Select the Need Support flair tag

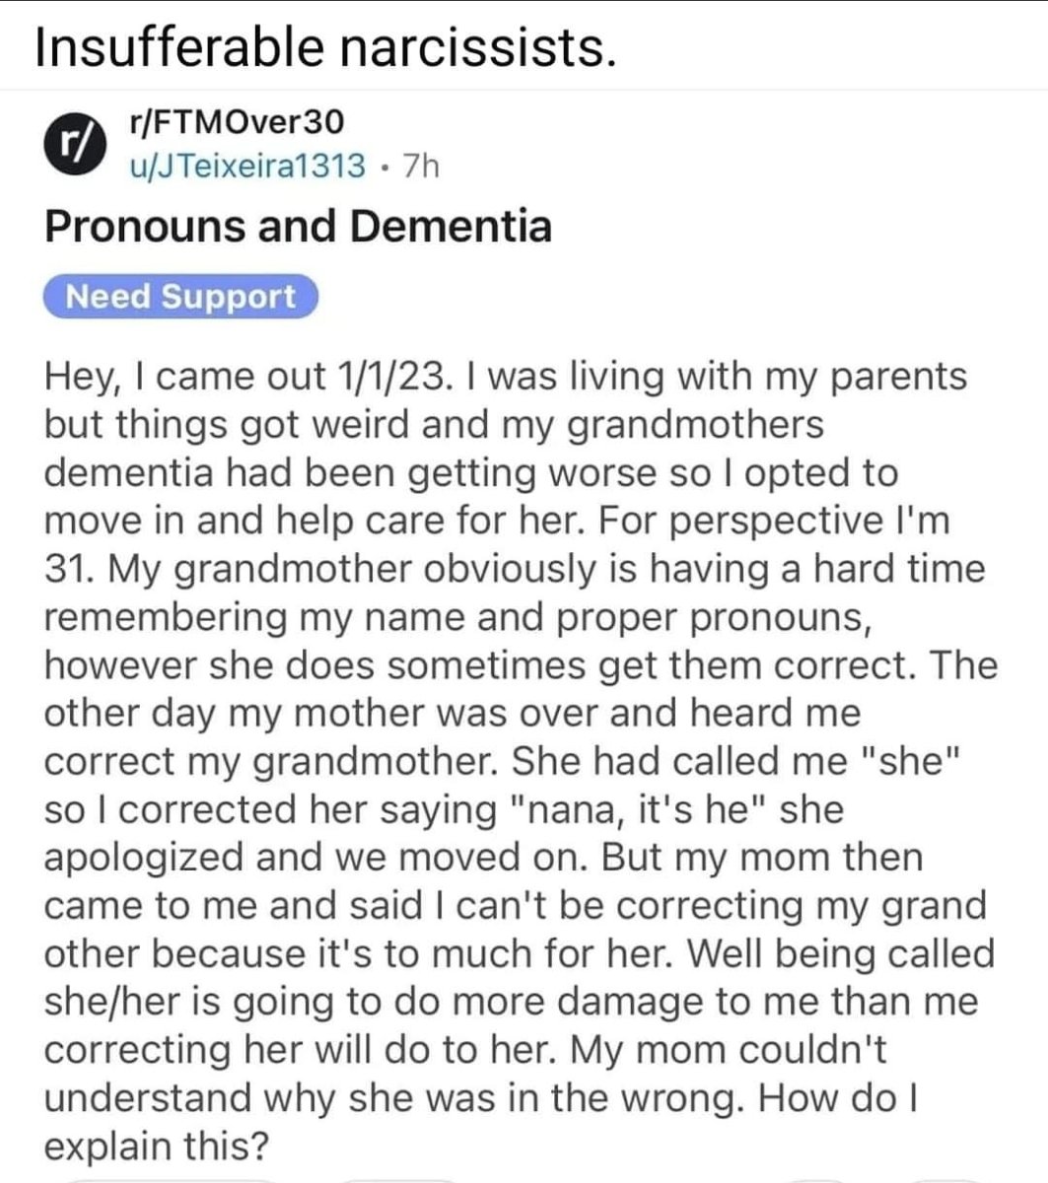click(181, 297)
